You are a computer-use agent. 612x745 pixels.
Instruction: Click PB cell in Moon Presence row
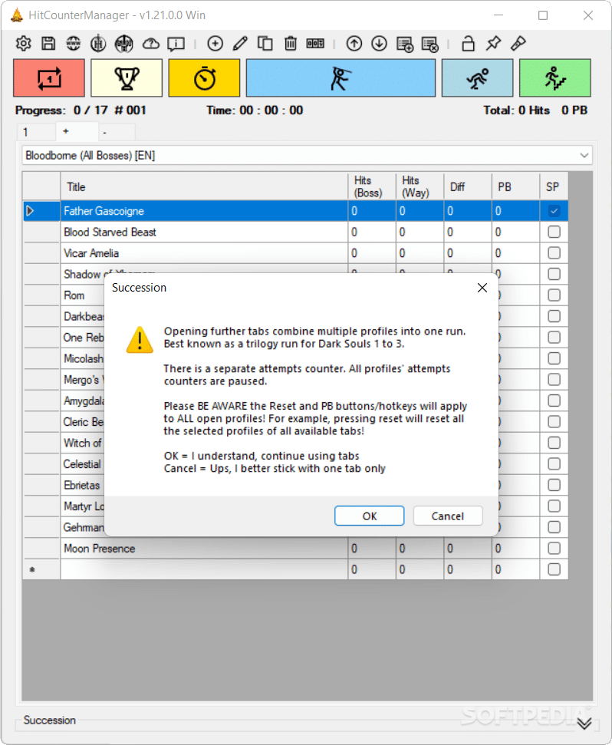[x=515, y=549]
